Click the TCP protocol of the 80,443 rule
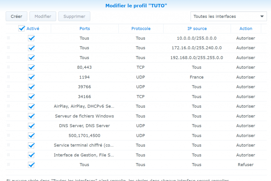The height and width of the screenshot is (181, 271). 140,67
